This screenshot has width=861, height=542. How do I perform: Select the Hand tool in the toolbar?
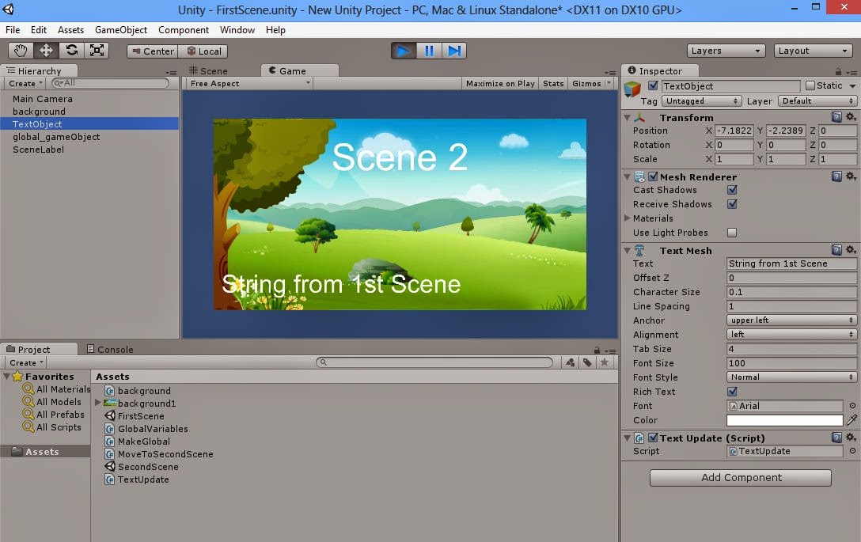[20, 50]
